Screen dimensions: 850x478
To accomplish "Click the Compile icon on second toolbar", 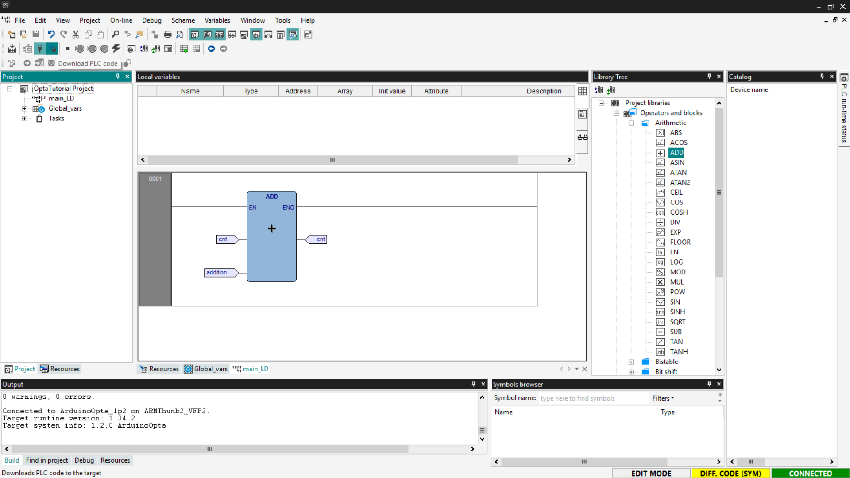I will (12, 49).
